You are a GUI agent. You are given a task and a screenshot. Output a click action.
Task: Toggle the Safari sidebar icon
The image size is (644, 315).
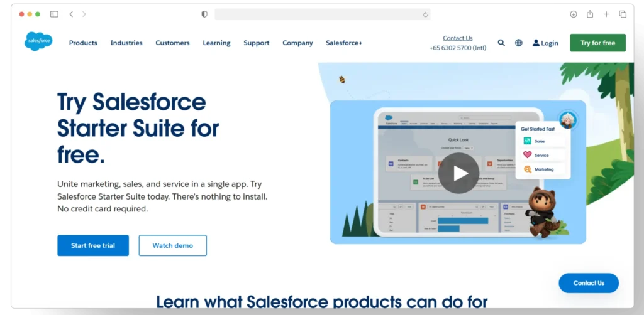(x=54, y=14)
